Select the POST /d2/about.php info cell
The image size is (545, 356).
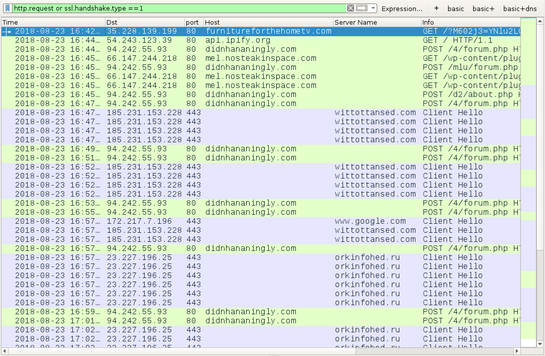[471, 95]
